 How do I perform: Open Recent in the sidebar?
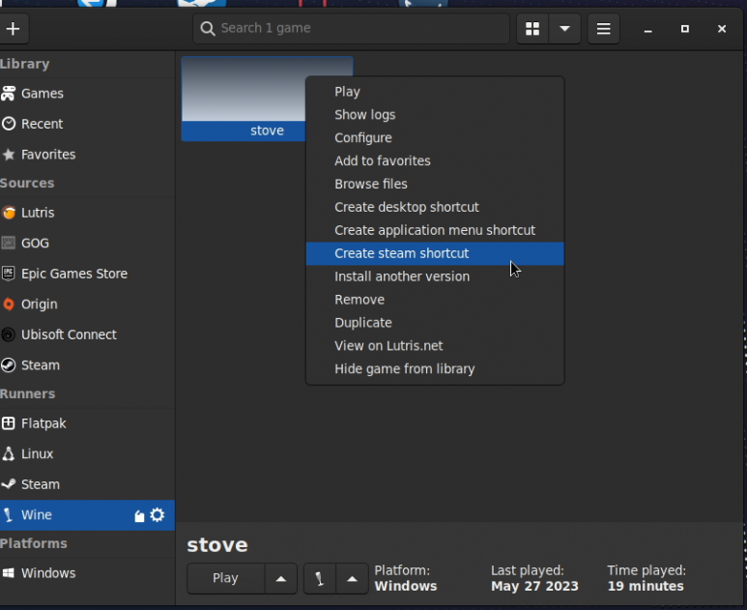tap(87, 124)
